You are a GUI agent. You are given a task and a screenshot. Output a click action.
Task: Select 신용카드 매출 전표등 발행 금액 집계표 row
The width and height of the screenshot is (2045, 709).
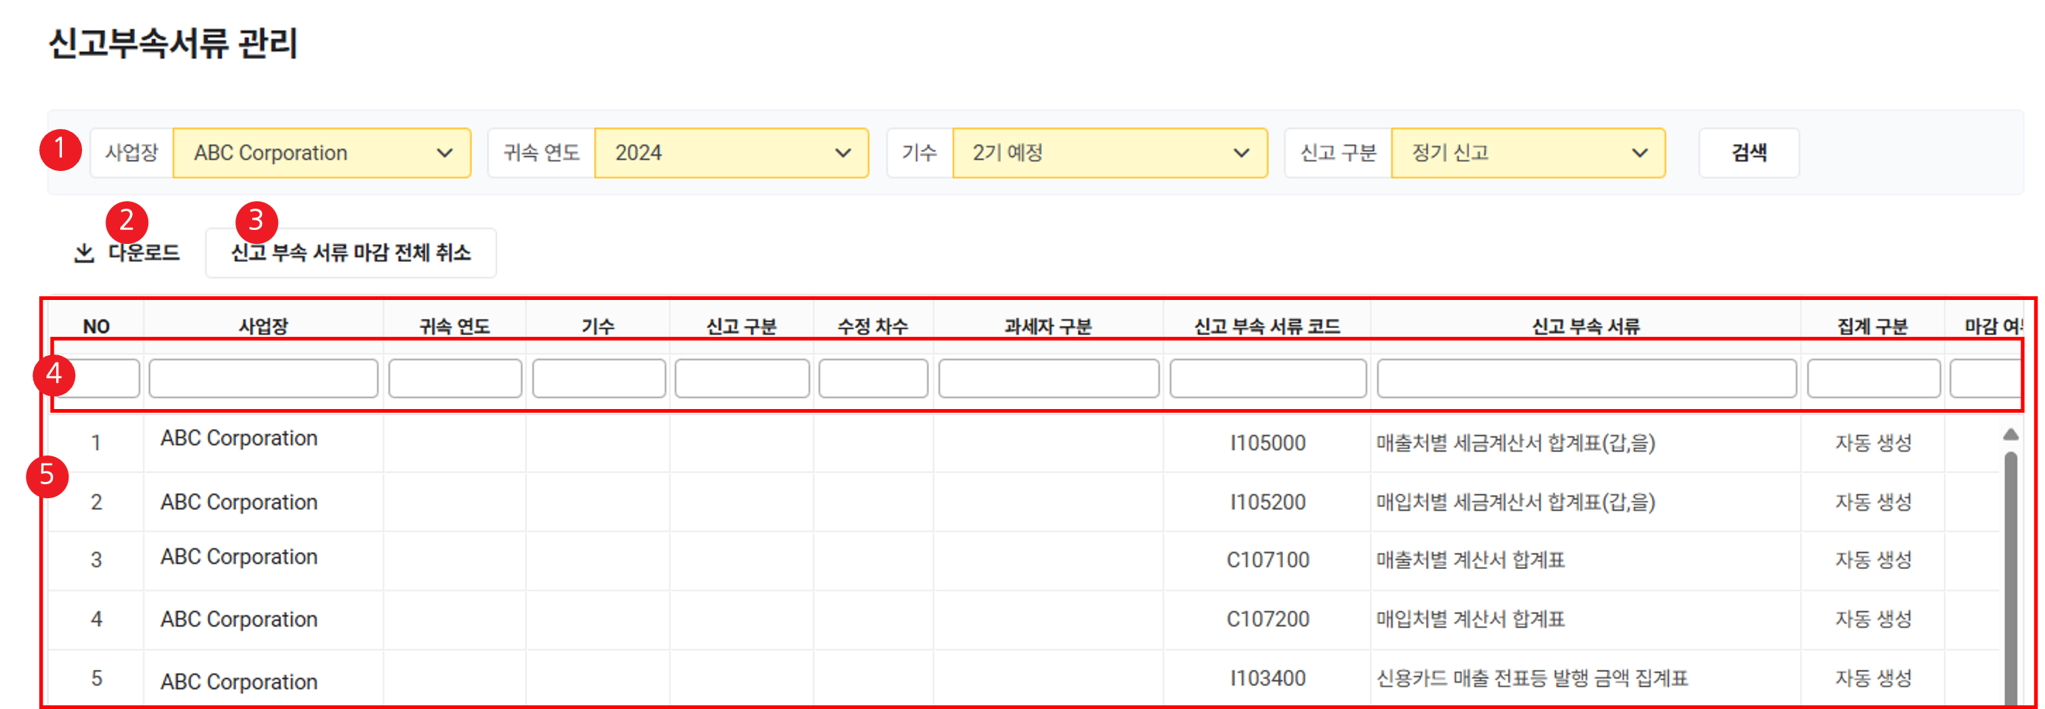pyautogui.click(x=1532, y=679)
